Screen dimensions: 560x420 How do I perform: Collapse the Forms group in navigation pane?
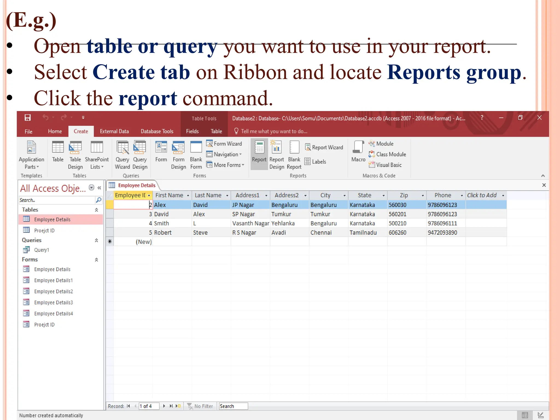tap(97, 259)
